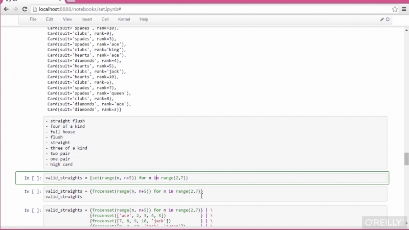Click output line Card(suit='clubs', rank='jack')
Viewport: 409px width, 230px height.
[x=86, y=72]
